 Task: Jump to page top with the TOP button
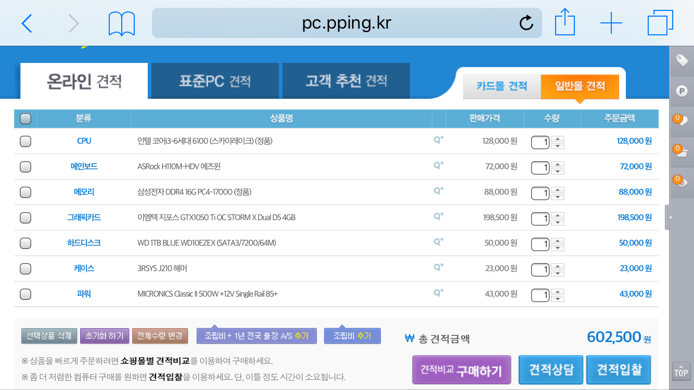tap(681, 372)
